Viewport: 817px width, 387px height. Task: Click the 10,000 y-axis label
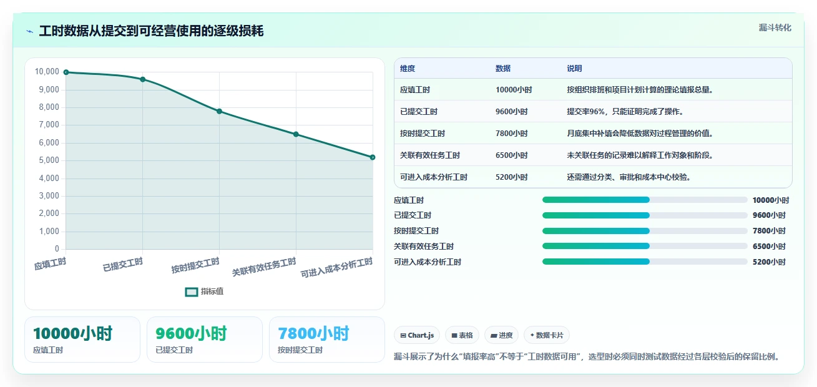(x=47, y=72)
